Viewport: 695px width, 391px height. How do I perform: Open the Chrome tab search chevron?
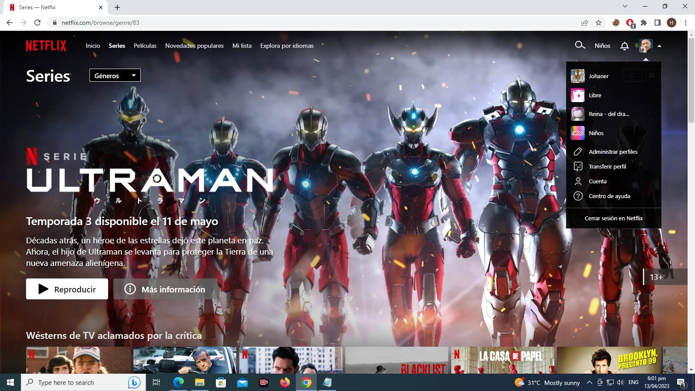(625, 6)
